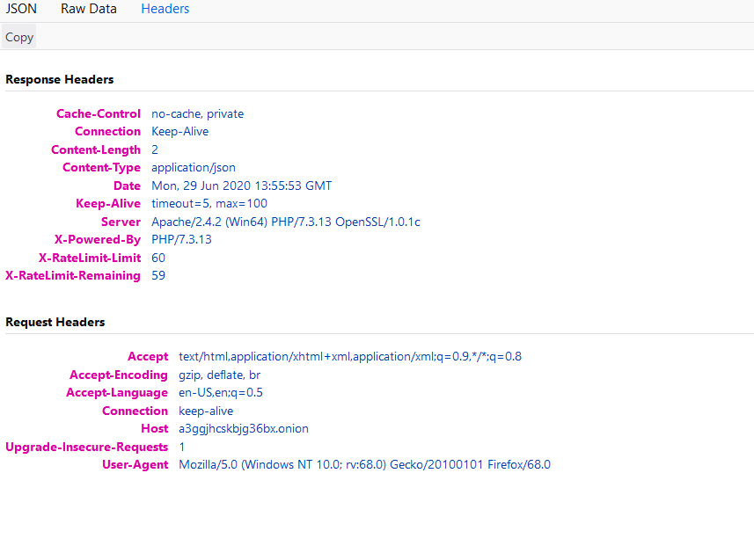Click the Accept-Language header name
The image size is (754, 546).
[117, 393]
